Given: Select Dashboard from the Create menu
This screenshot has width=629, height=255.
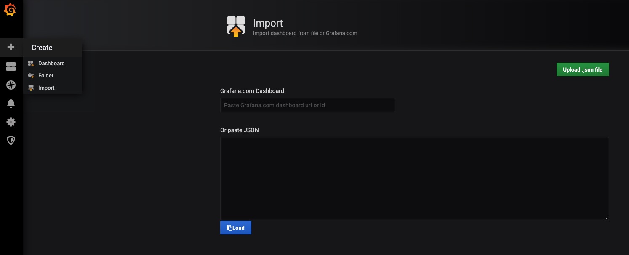Looking at the screenshot, I should coord(51,64).
